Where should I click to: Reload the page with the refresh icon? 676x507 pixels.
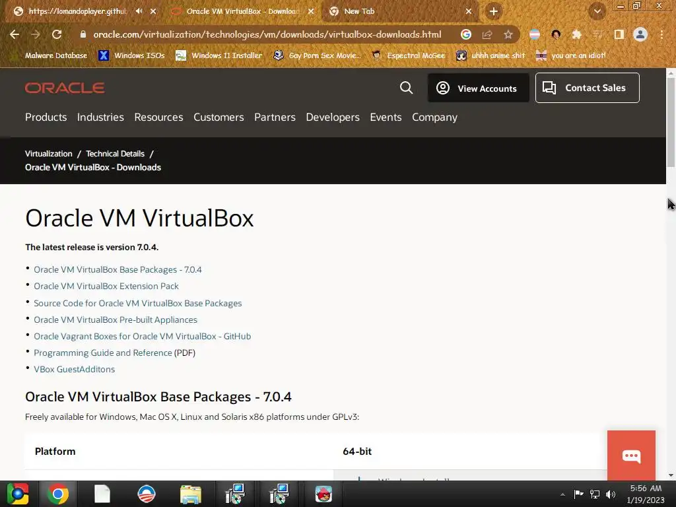click(x=57, y=34)
